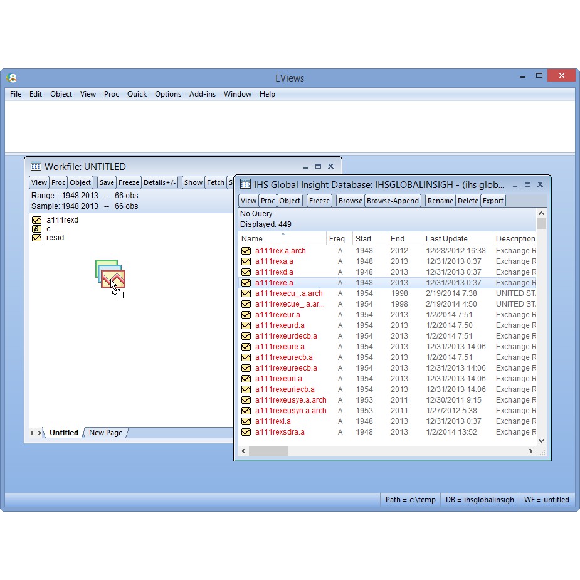Click Browse-Append in database toolbar

[393, 201]
